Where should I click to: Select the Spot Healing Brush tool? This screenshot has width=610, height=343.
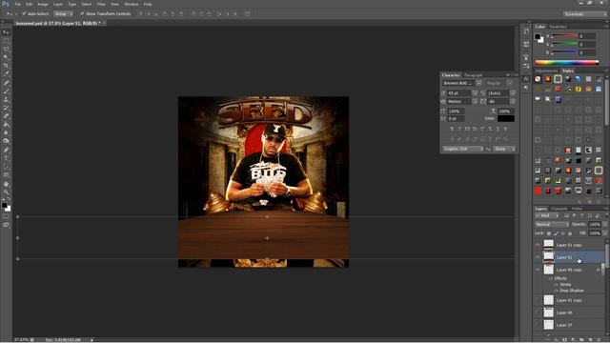click(7, 83)
